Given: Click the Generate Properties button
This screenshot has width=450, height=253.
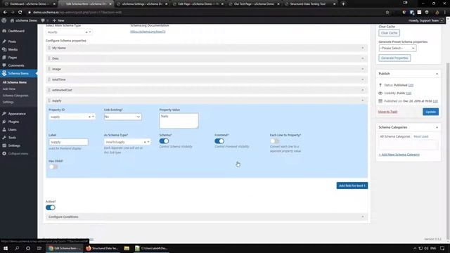Looking at the screenshot, I should pos(394,58).
